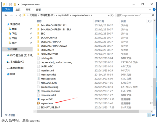Open quick access toolbar customize dropdown

click(x=18, y=4)
